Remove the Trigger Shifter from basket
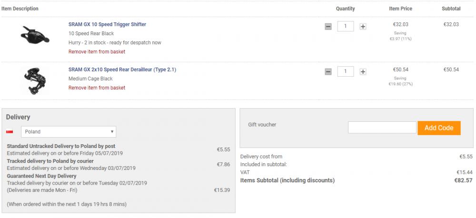Image resolution: width=476 pixels, height=218 pixels. [97, 51]
